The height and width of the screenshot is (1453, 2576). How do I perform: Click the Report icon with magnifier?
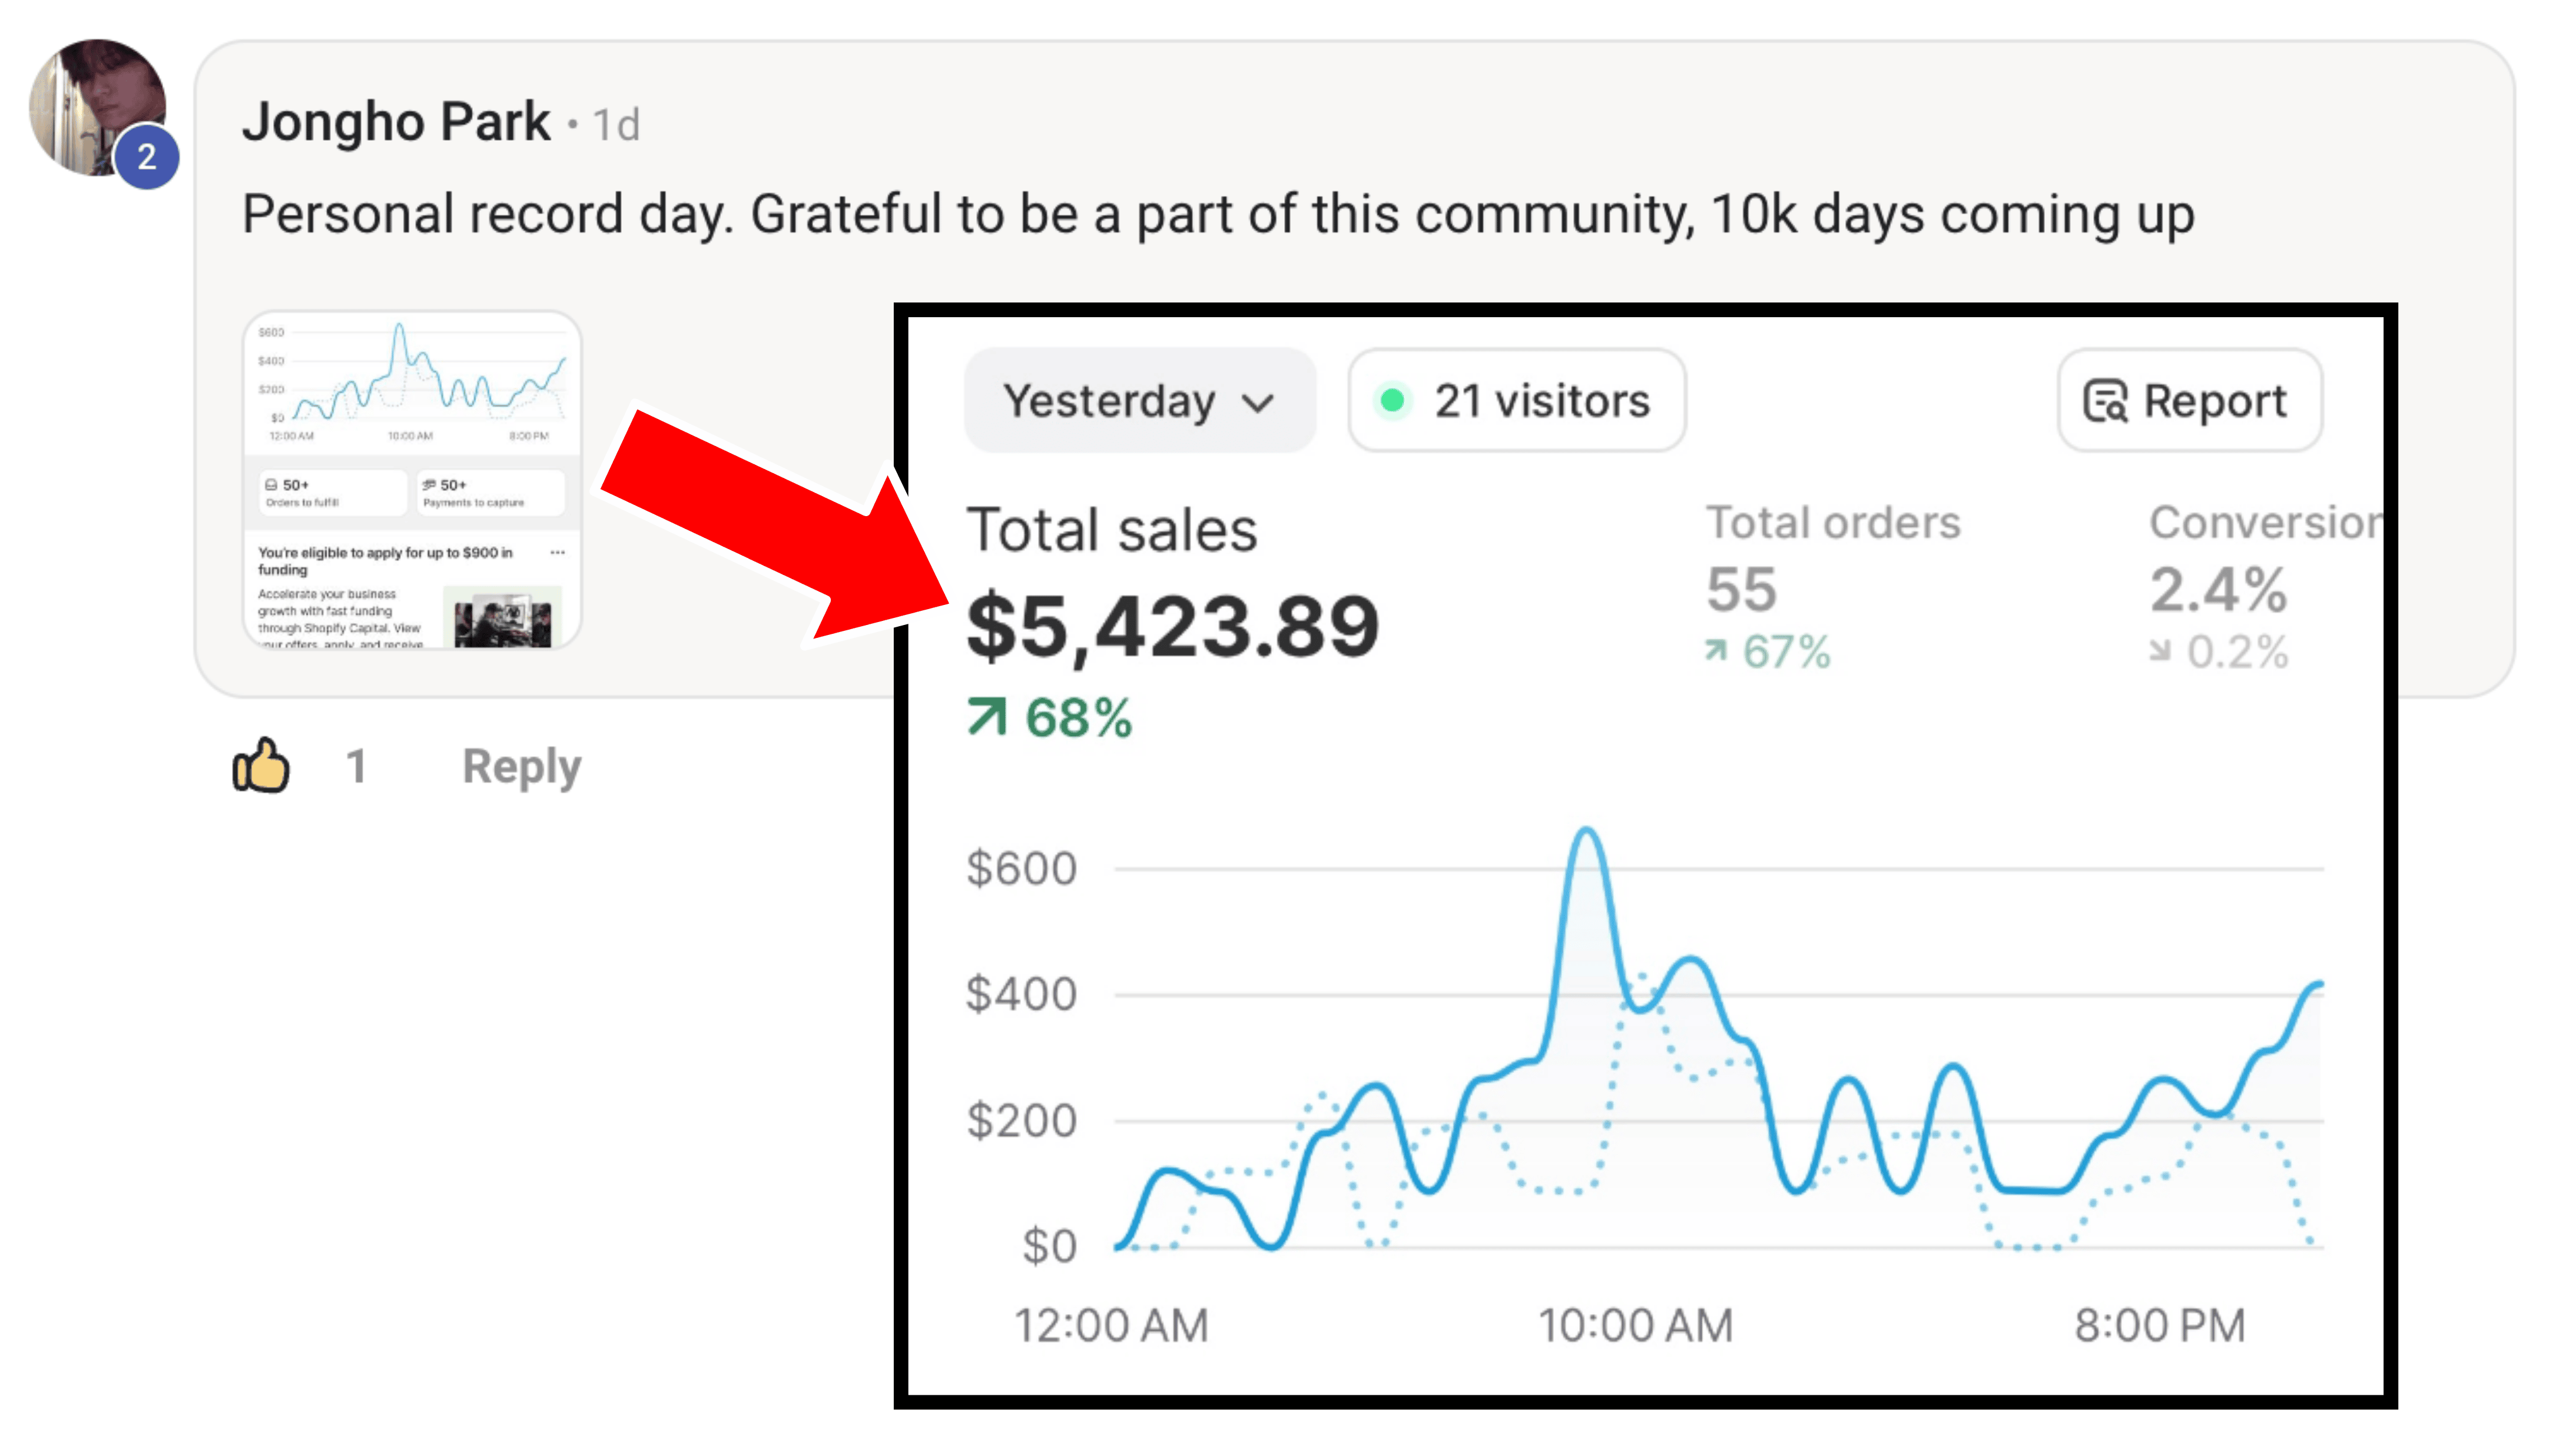tap(2104, 402)
